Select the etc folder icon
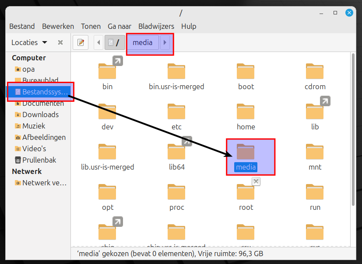 [x=176, y=111]
